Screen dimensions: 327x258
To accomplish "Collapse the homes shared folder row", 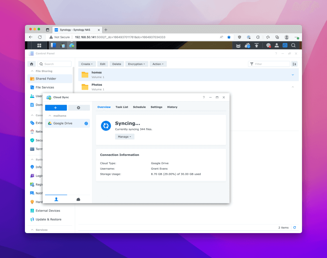I will point(293,75).
